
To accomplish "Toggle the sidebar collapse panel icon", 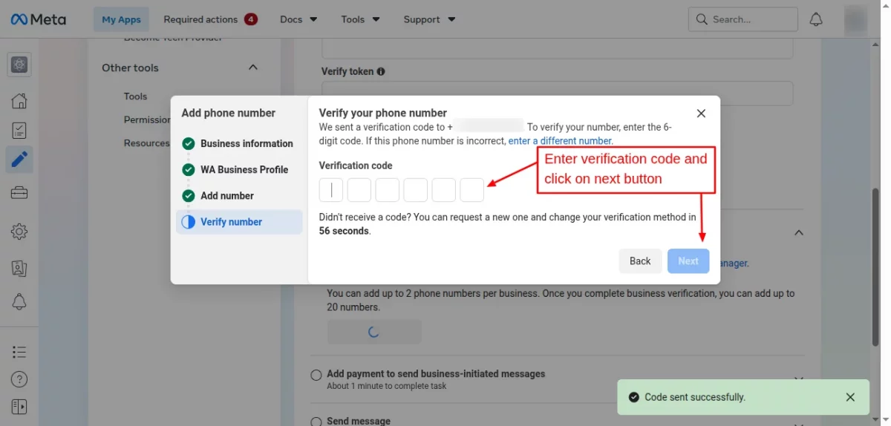I will pos(19,407).
